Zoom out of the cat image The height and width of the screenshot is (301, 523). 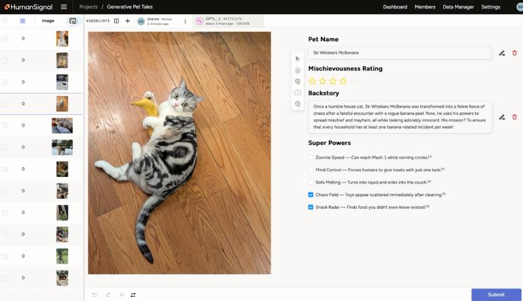click(297, 104)
